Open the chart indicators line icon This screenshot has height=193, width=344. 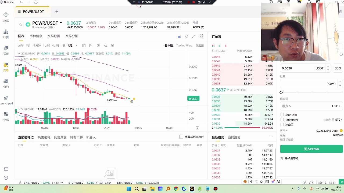tap(91, 46)
